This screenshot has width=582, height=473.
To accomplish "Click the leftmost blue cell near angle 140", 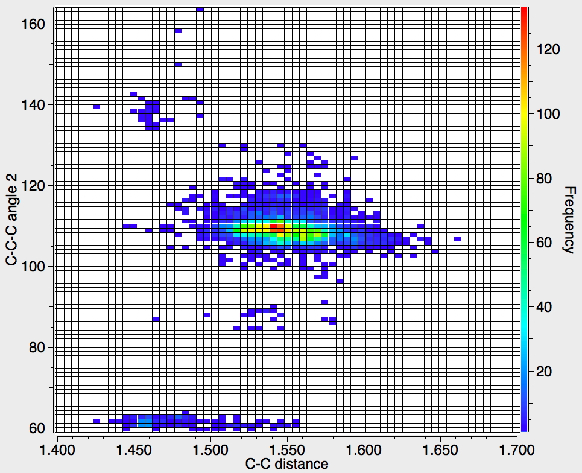I will click(x=96, y=107).
